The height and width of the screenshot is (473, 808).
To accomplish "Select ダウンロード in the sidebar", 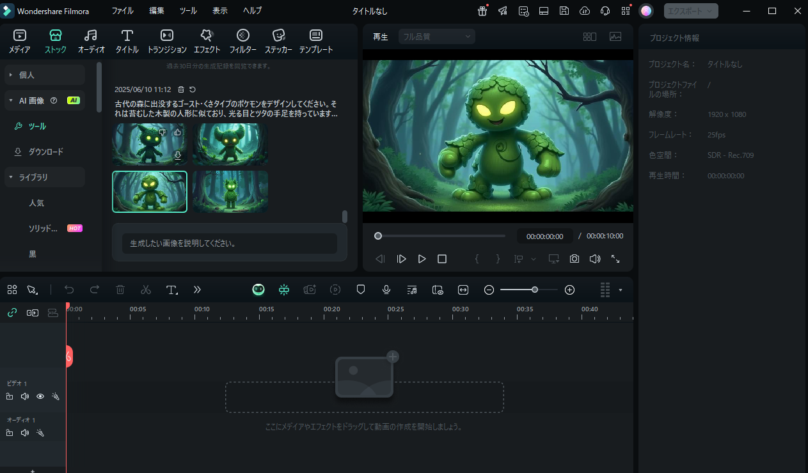I will (x=45, y=151).
